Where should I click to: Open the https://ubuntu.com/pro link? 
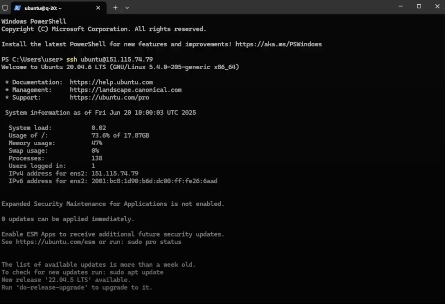tap(109, 97)
